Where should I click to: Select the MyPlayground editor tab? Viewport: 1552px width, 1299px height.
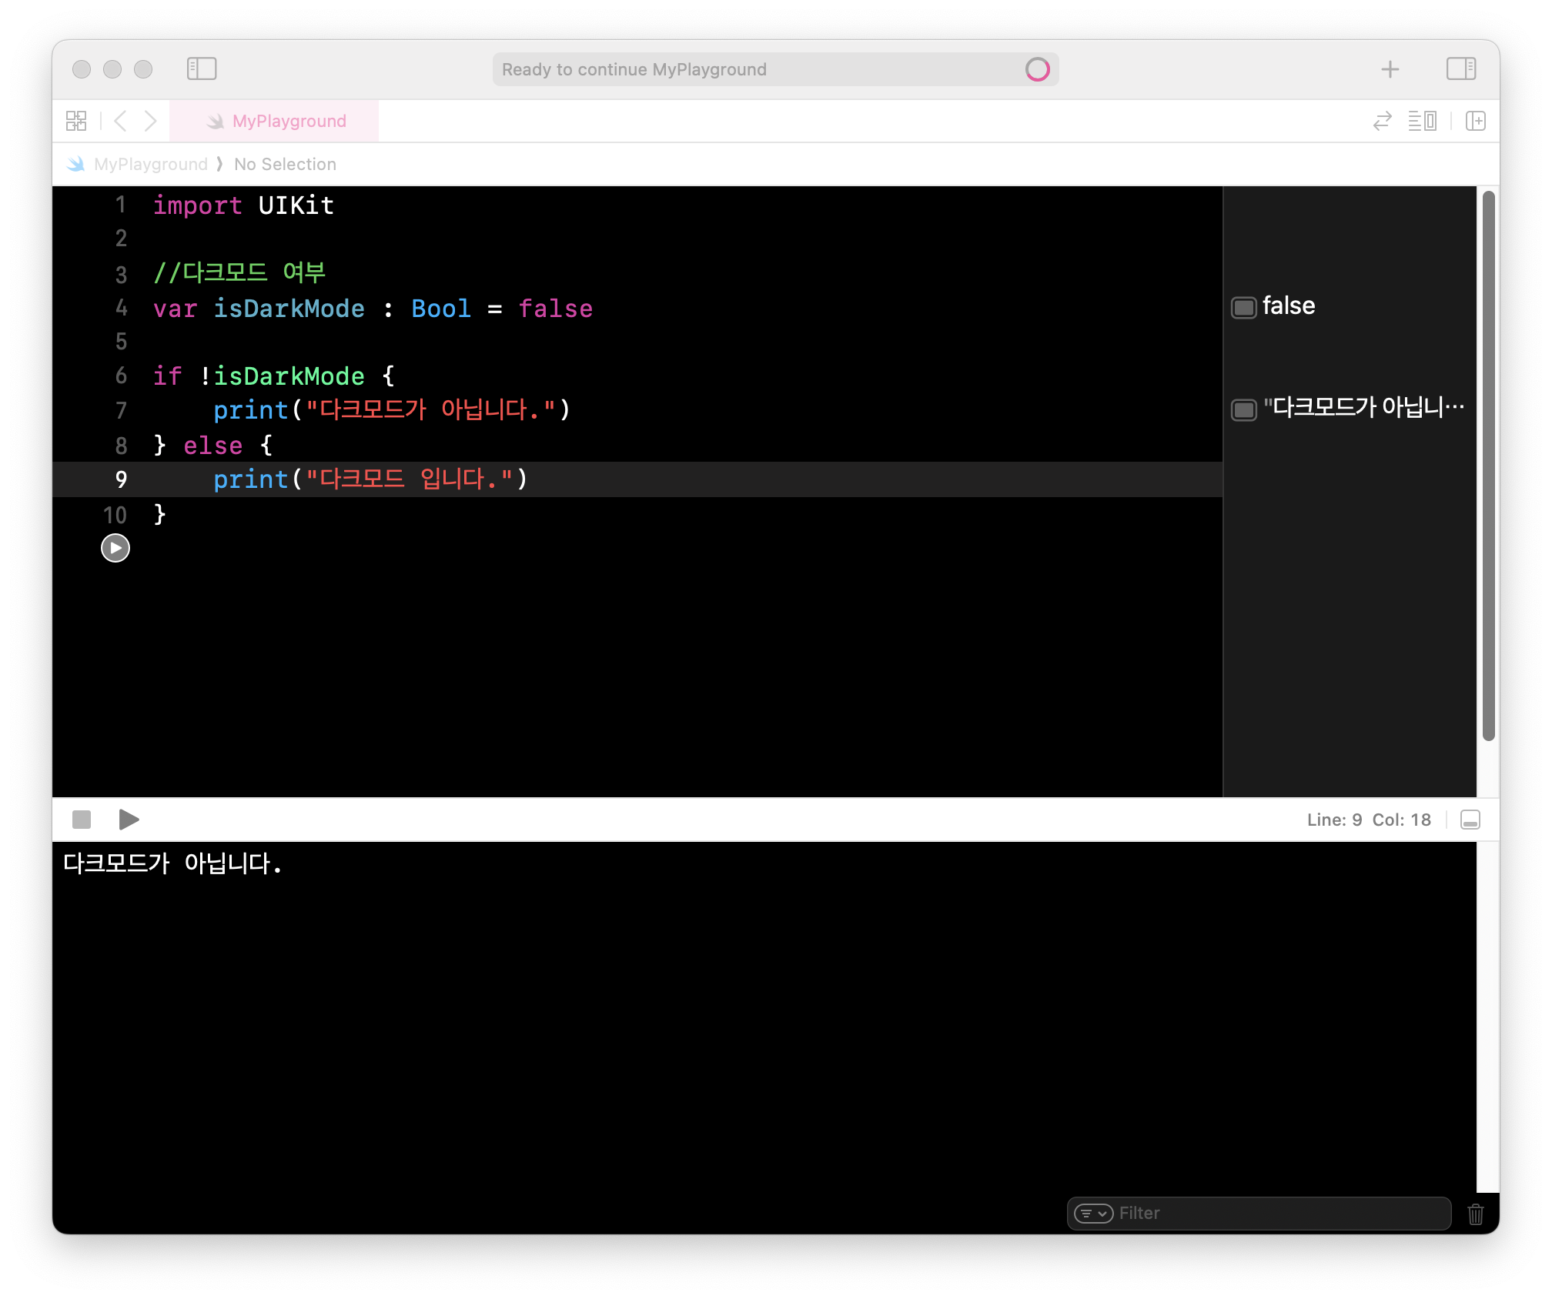pos(276,121)
